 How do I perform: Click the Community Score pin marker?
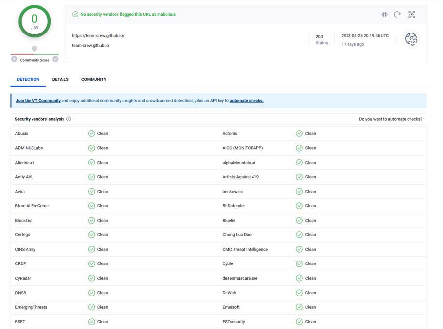pos(34,49)
